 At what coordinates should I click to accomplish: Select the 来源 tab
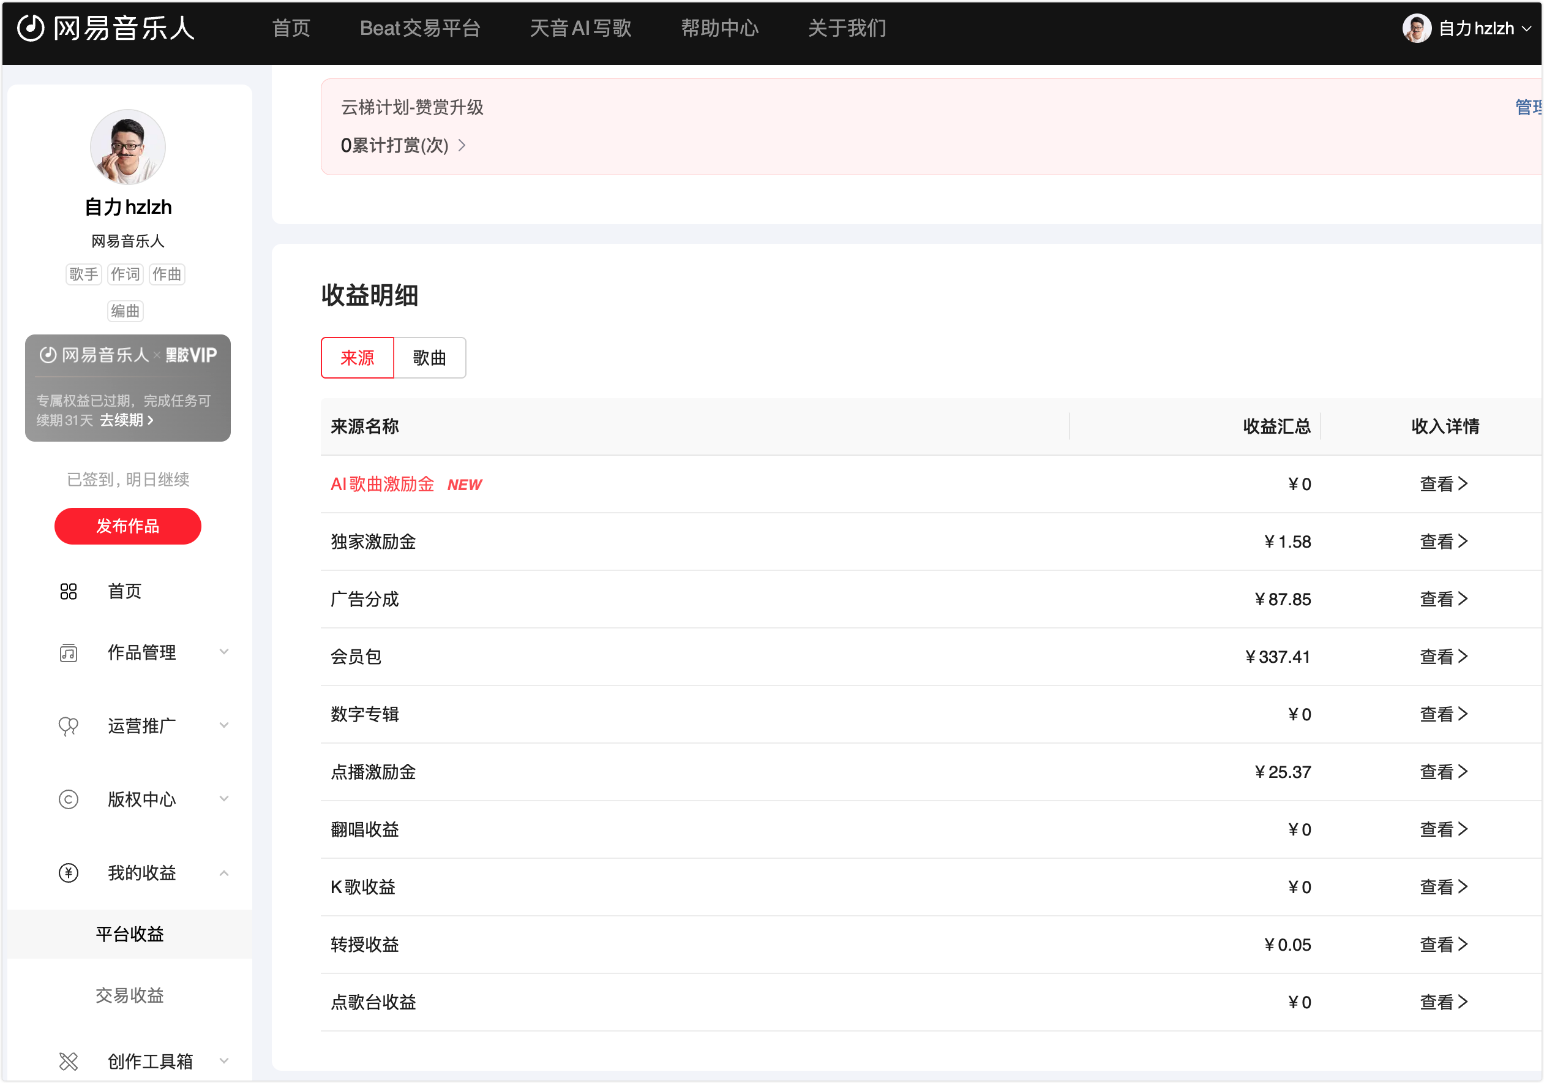click(x=357, y=358)
